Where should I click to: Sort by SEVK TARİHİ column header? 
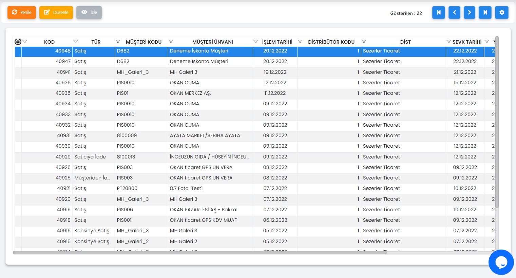coord(467,42)
